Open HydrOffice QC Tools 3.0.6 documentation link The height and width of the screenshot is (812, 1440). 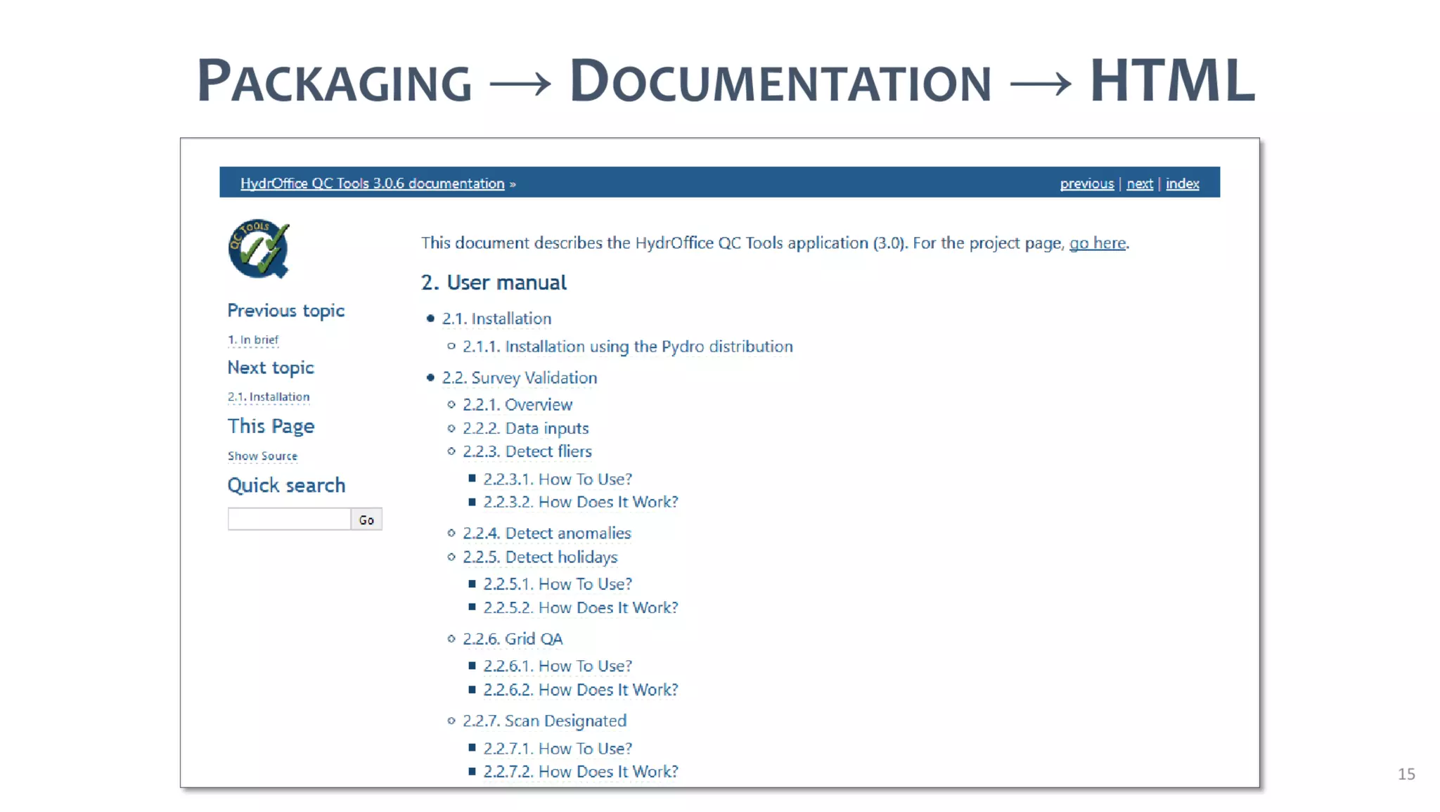pyautogui.click(x=372, y=183)
